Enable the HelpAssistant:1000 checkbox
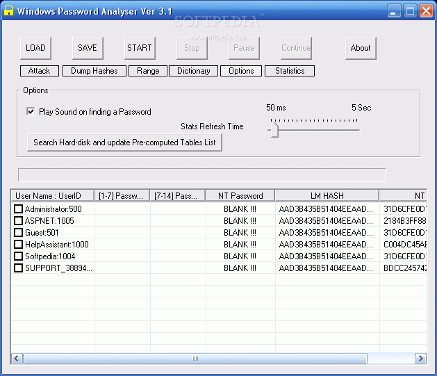The height and width of the screenshot is (376, 437). pos(18,245)
